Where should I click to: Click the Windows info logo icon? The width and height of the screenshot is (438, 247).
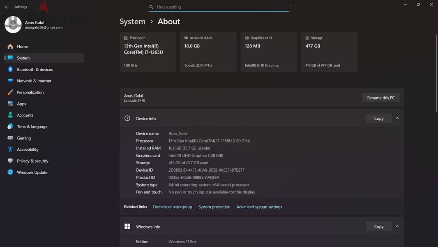point(127,226)
